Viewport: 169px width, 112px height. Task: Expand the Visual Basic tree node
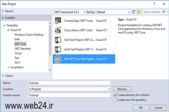[8, 67]
